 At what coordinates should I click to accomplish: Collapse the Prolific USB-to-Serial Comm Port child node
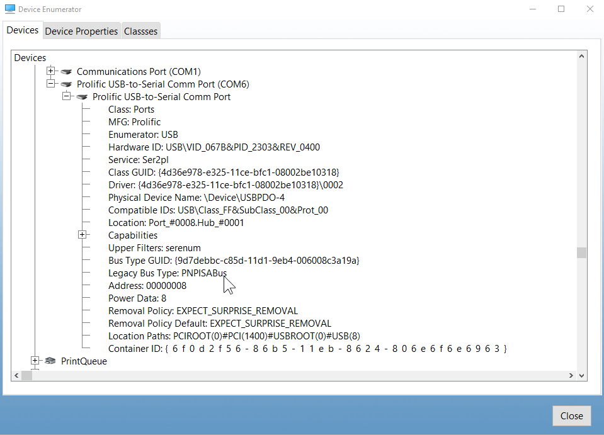(x=67, y=96)
